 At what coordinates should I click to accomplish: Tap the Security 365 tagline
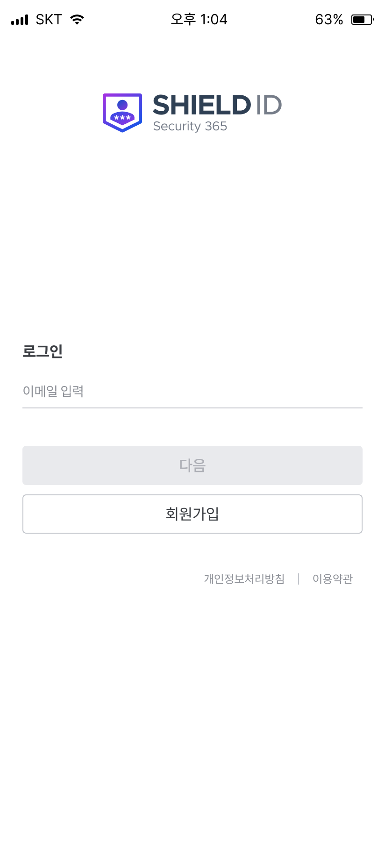pyautogui.click(x=190, y=126)
